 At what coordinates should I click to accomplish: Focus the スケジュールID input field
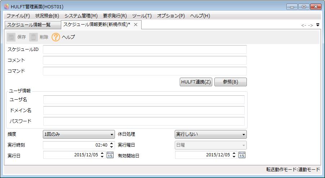point(145,49)
